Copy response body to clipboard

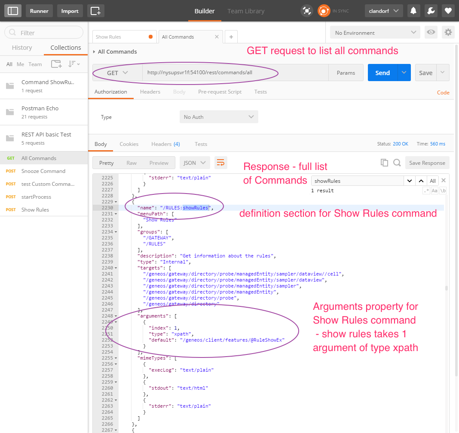tap(384, 163)
